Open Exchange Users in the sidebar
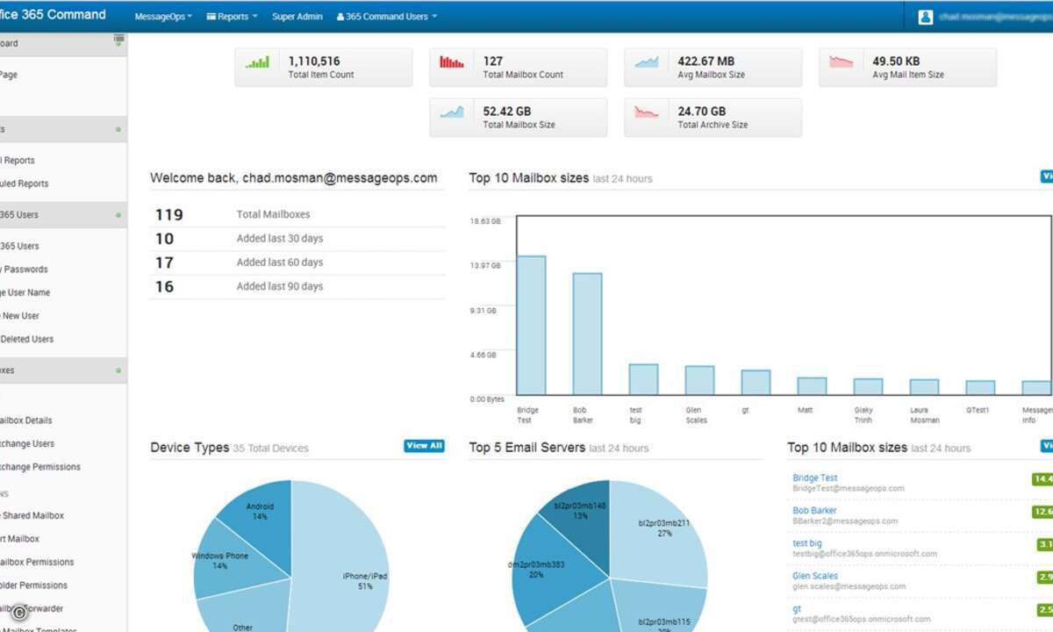The image size is (1053, 632). tap(27, 444)
